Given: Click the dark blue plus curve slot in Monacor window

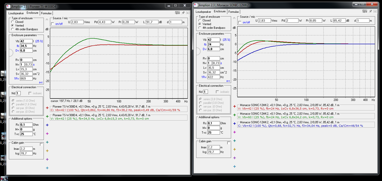Looking at the screenshot, I should click(235, 124).
